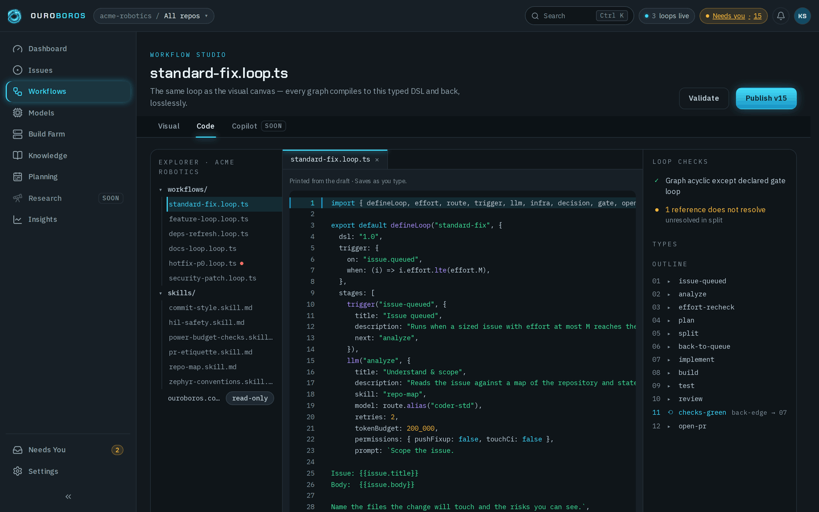Open the acme-robotics All repos dropdown
Viewport: 819px width, 512px height.
tap(154, 16)
